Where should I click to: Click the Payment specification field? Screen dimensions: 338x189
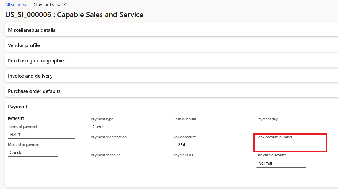pyautogui.click(x=116, y=145)
